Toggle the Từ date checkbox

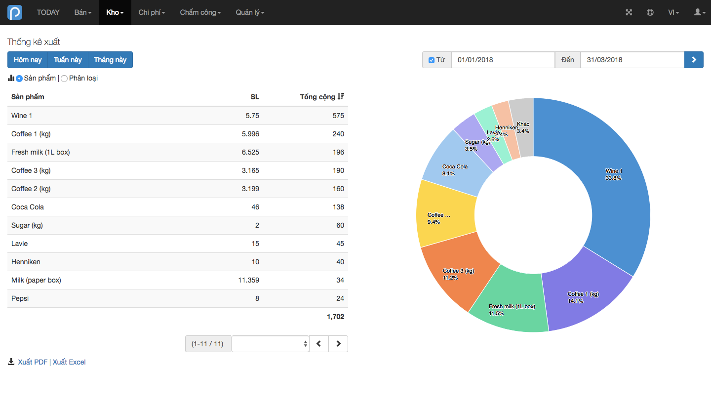coord(432,60)
